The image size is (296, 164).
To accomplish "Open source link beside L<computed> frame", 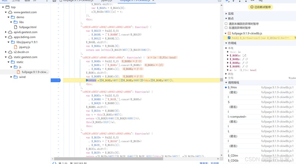I will (x=277, y=117).
